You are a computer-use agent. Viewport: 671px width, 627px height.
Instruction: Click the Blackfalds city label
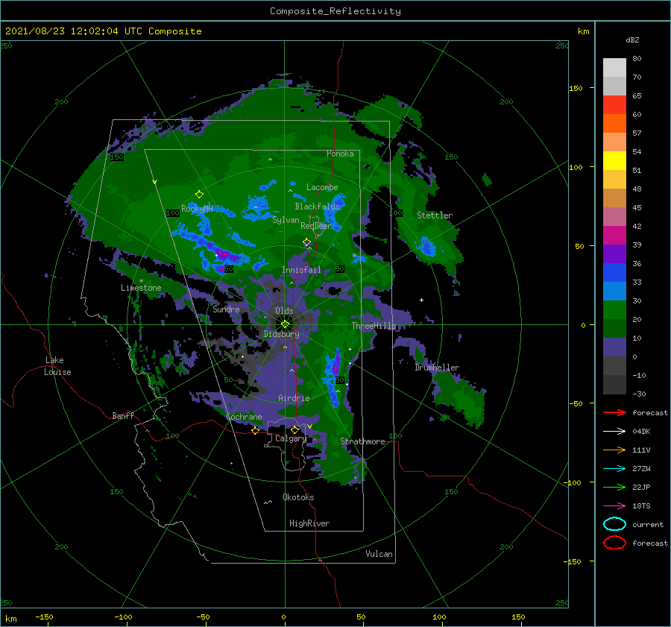pyautogui.click(x=317, y=207)
